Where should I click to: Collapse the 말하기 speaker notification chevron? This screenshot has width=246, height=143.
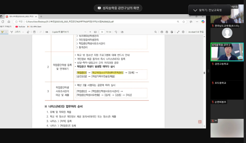pyautogui.click(x=195, y=10)
